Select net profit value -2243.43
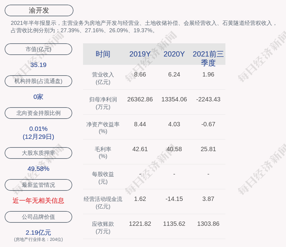This screenshot has width=286, height=247. click(x=208, y=99)
